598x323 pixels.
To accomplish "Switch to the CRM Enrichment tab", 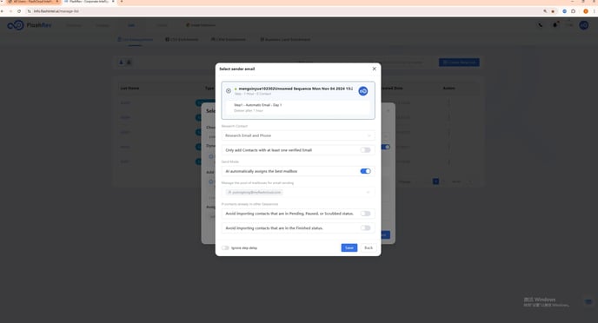I will (229, 39).
